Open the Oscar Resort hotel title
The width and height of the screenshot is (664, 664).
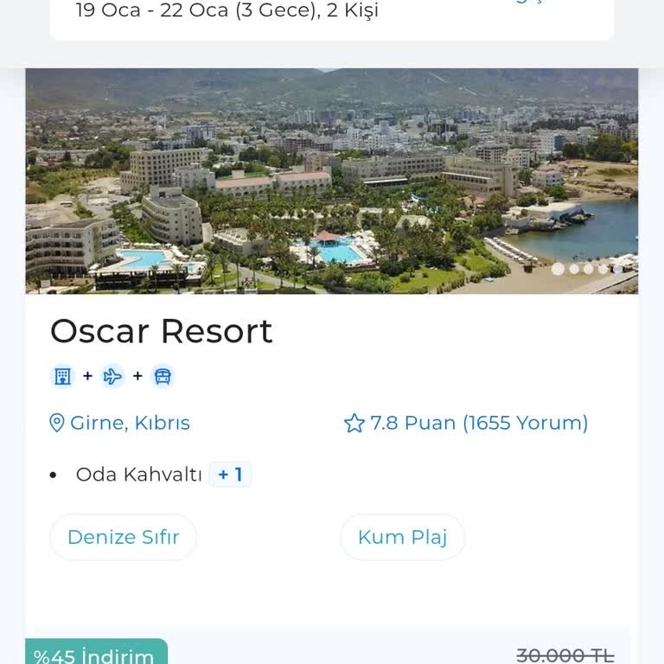click(162, 331)
